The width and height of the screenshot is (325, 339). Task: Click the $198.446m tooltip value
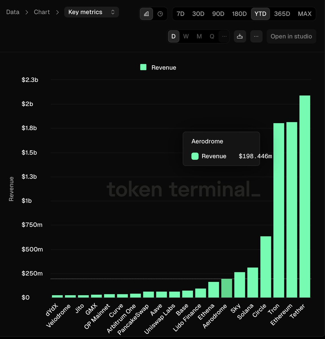(255, 156)
